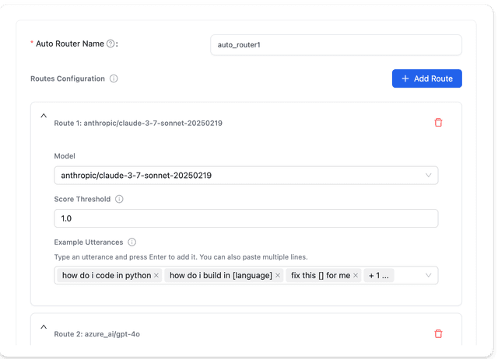Delete Route 1 with the trash icon
The height and width of the screenshot is (359, 498).
coord(438,123)
